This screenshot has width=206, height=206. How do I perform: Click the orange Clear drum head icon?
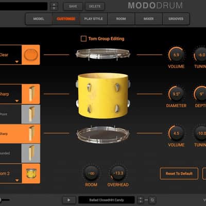point(31,55)
